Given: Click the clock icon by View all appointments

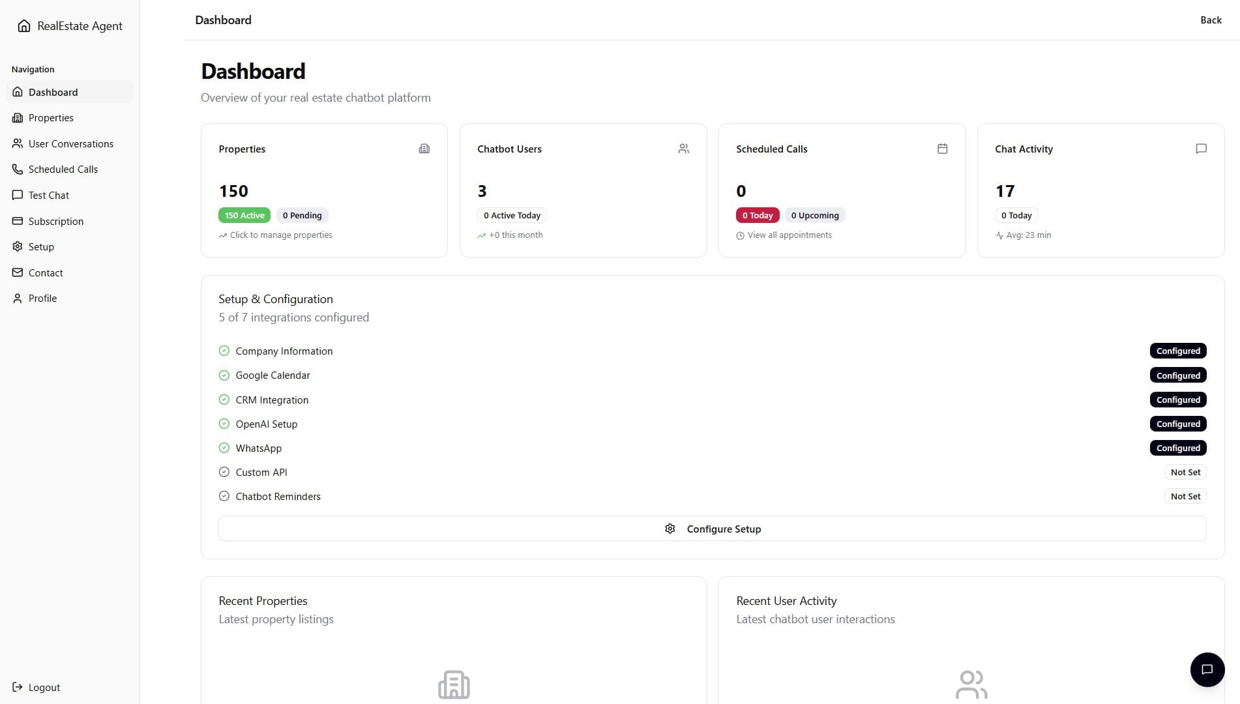Looking at the screenshot, I should click(740, 236).
